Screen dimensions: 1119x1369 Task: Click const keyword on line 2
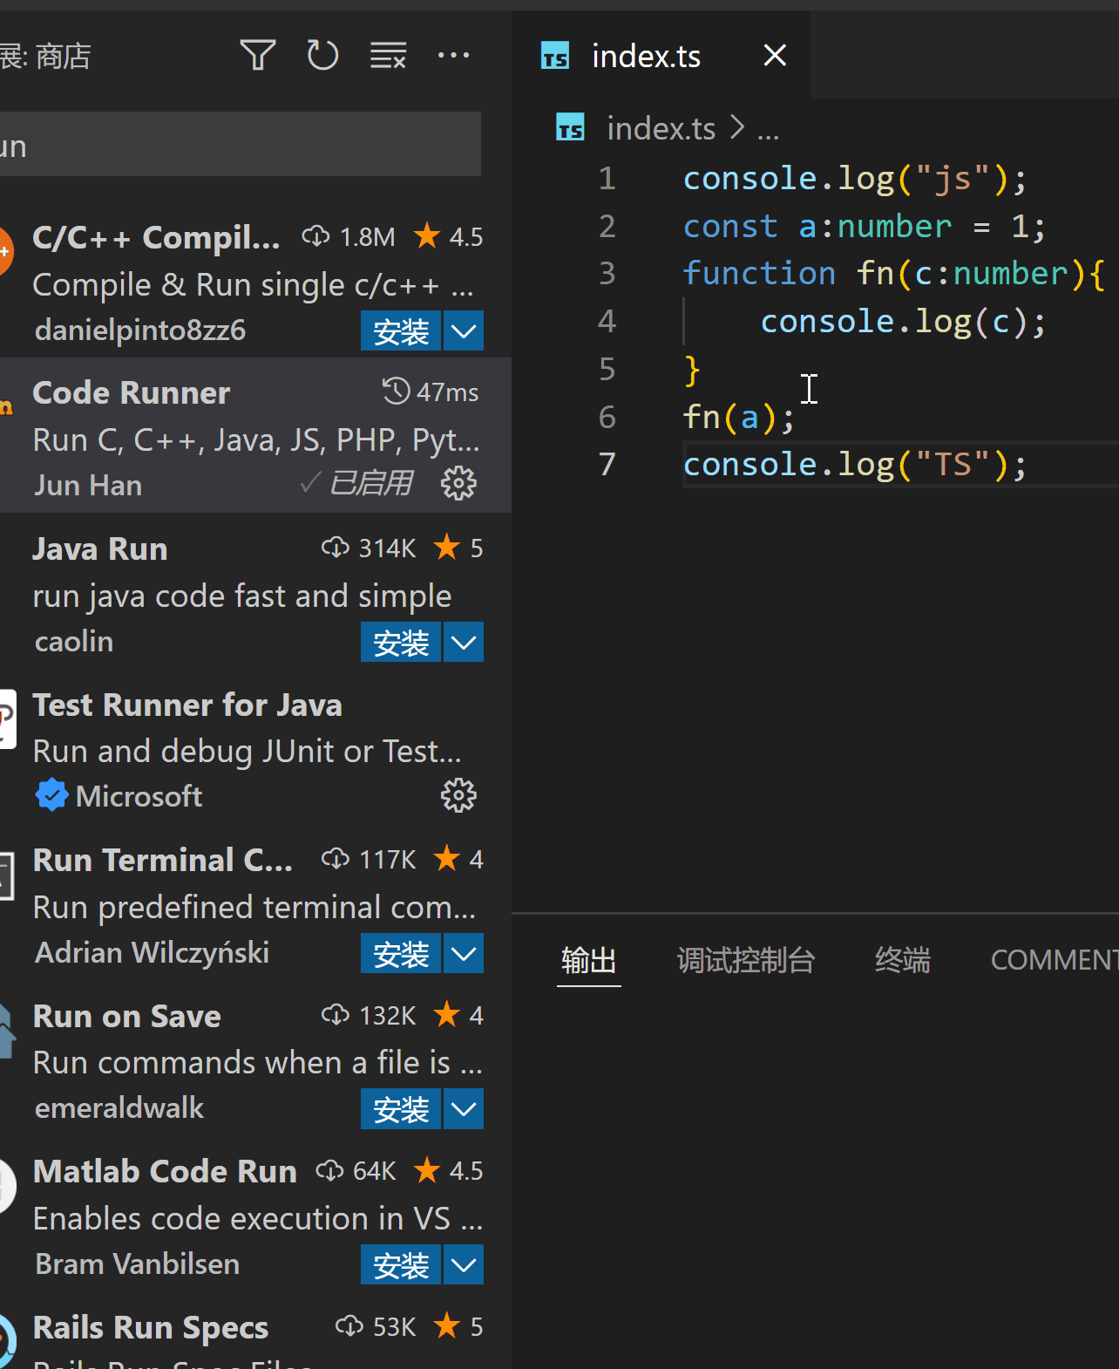(x=730, y=227)
